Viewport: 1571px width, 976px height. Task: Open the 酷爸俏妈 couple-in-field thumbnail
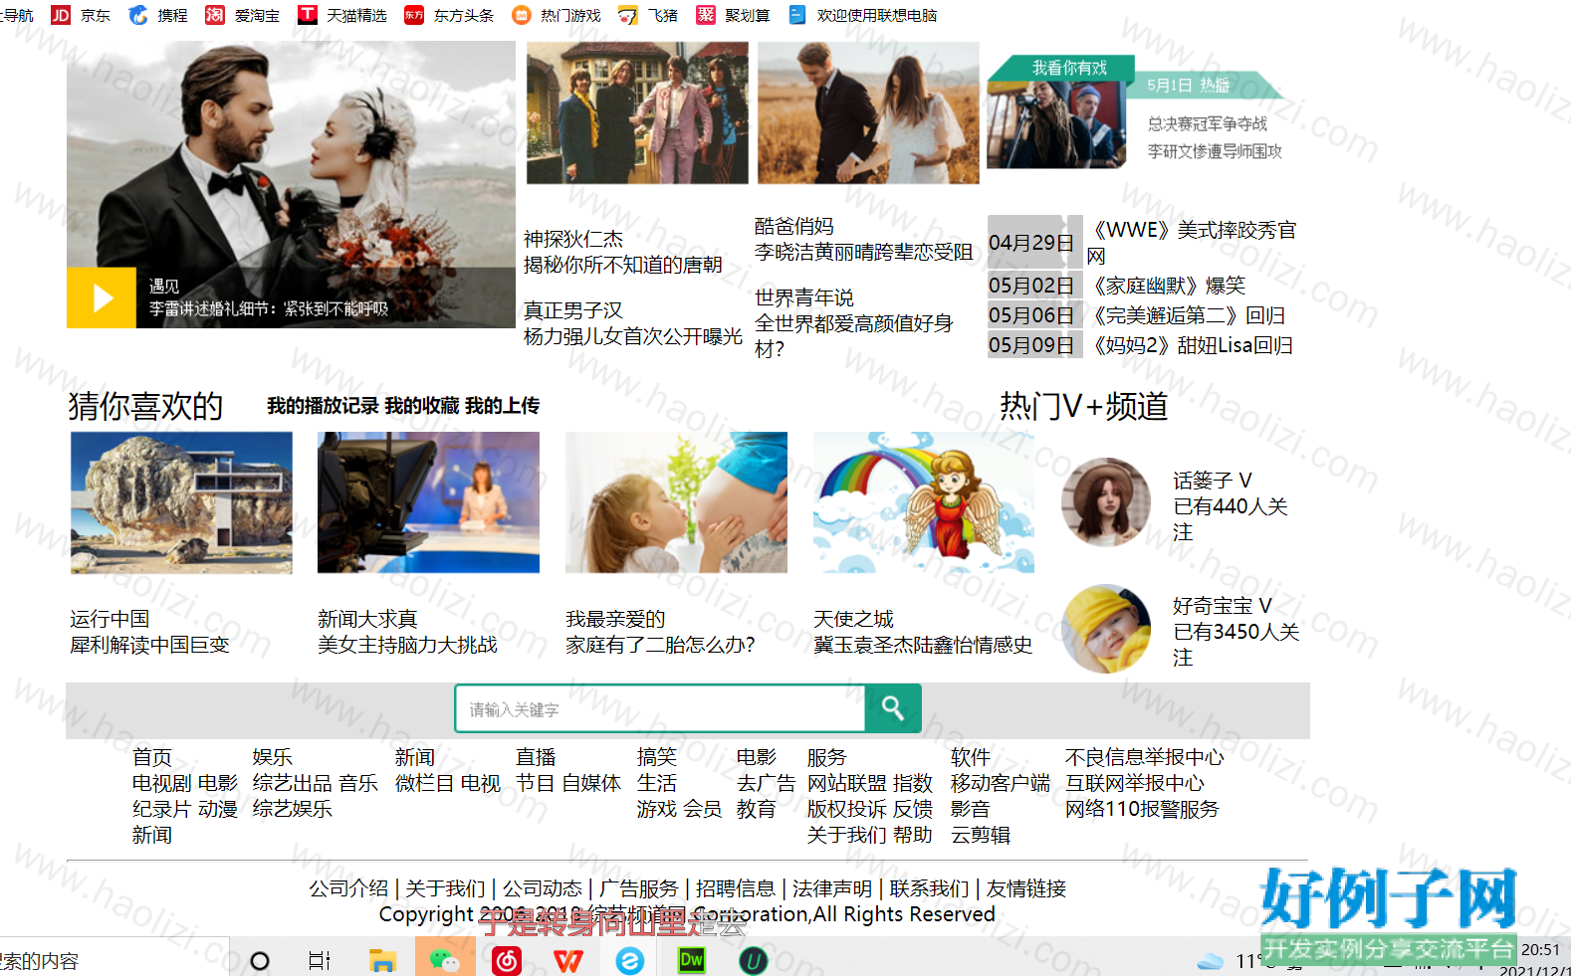(868, 112)
